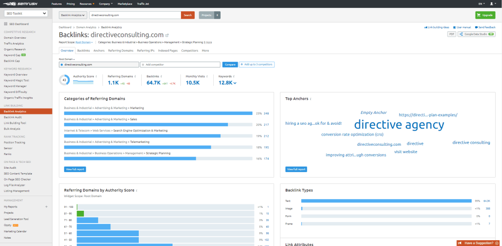This screenshot has width=502, height=246.
Task: Click the green 81 - 90 authority score bar
Action: pos(80,213)
